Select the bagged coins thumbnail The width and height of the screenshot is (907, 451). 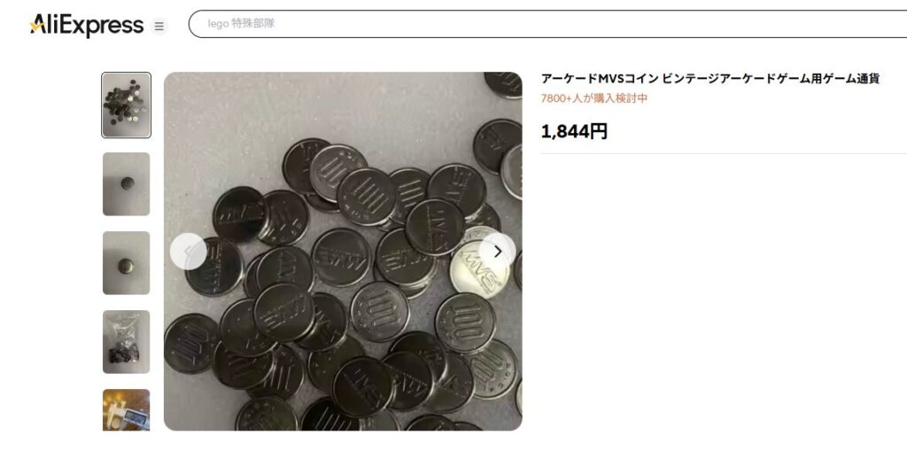pyautogui.click(x=126, y=342)
